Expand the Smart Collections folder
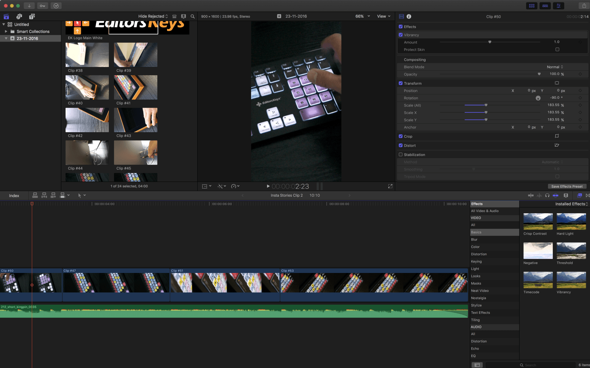 [6, 32]
